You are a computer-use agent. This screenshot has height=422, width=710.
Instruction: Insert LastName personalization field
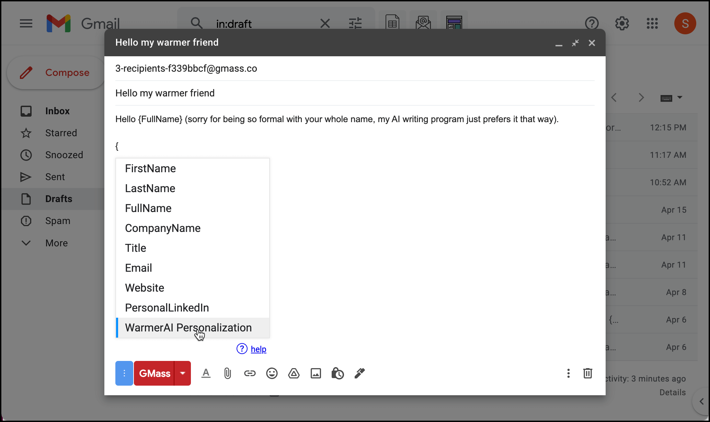pyautogui.click(x=193, y=188)
